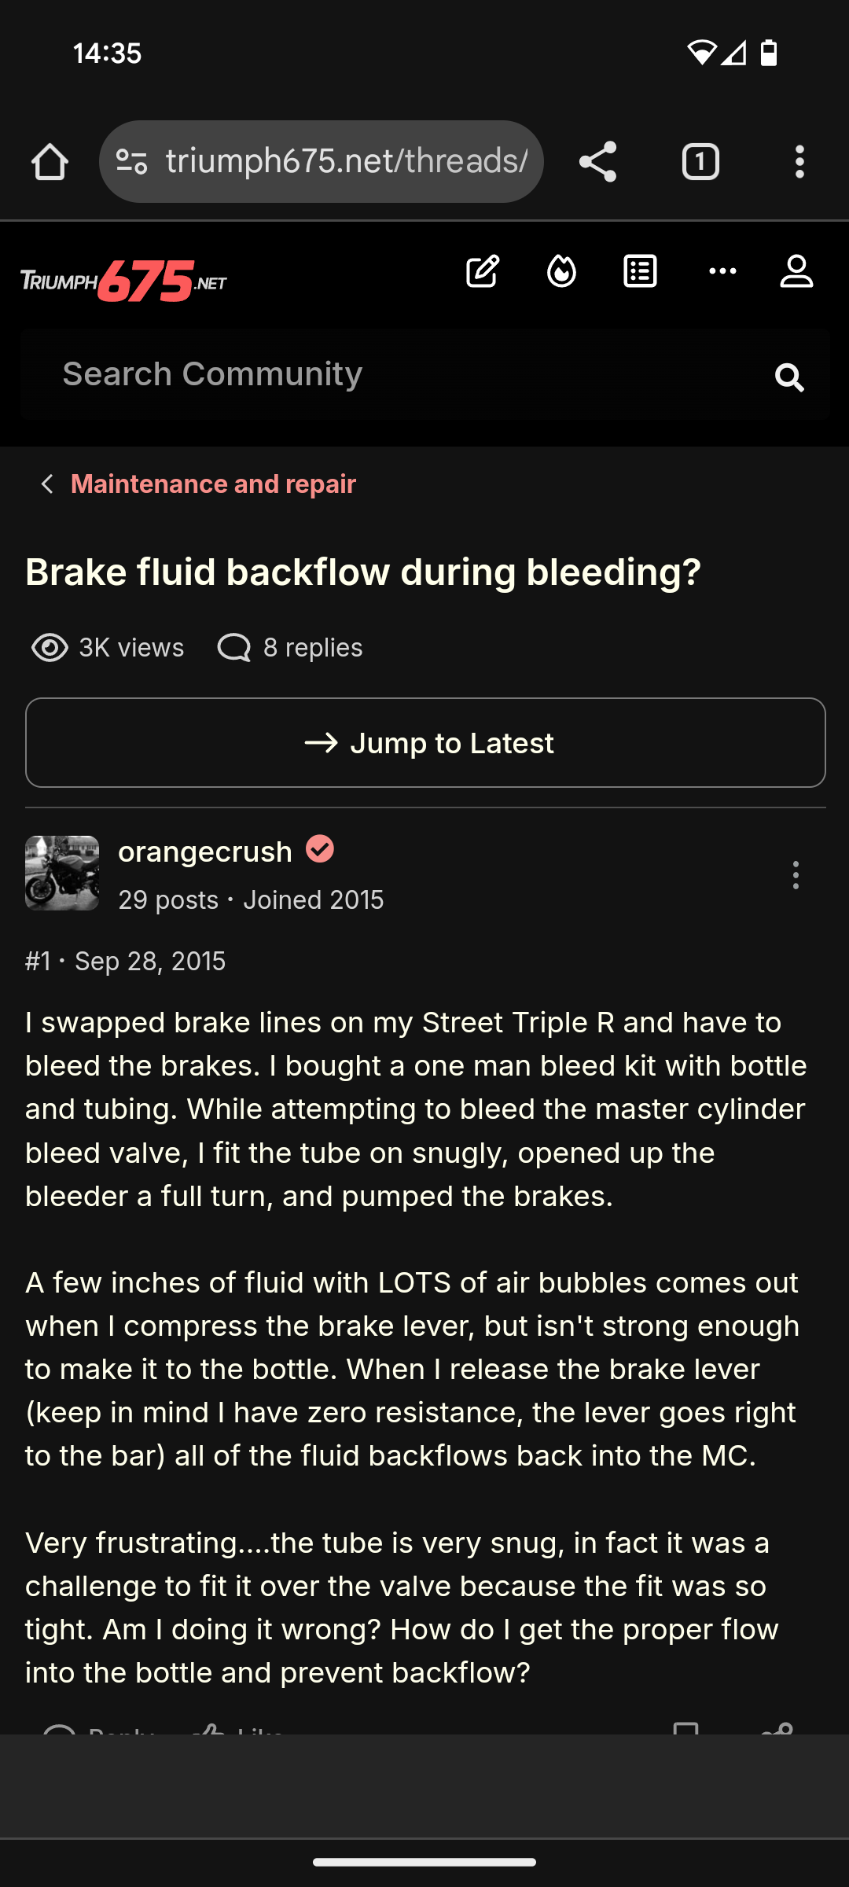Open orangecrush's user profile link
Viewport: 849px width, 1887px height.
tap(205, 852)
